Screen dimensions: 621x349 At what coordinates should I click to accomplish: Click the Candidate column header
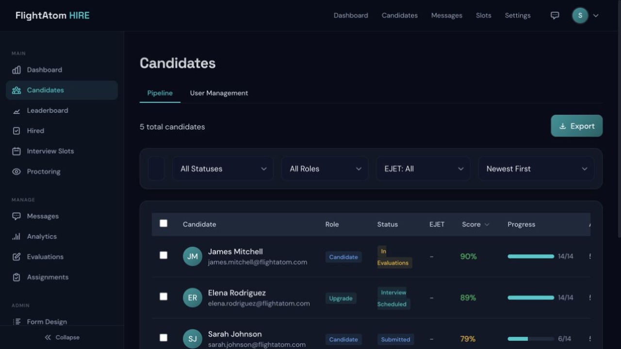(199, 224)
